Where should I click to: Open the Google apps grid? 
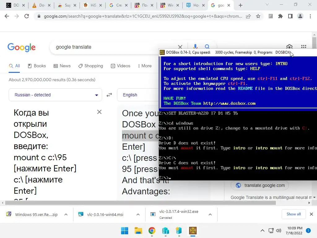304,46
